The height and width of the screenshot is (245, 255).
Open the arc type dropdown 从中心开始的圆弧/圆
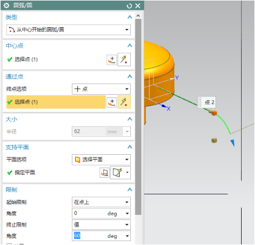pyautogui.click(x=68, y=30)
